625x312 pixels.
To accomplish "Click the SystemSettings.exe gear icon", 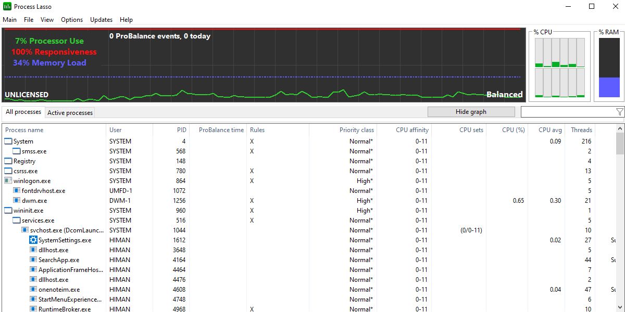I will coord(33,240).
